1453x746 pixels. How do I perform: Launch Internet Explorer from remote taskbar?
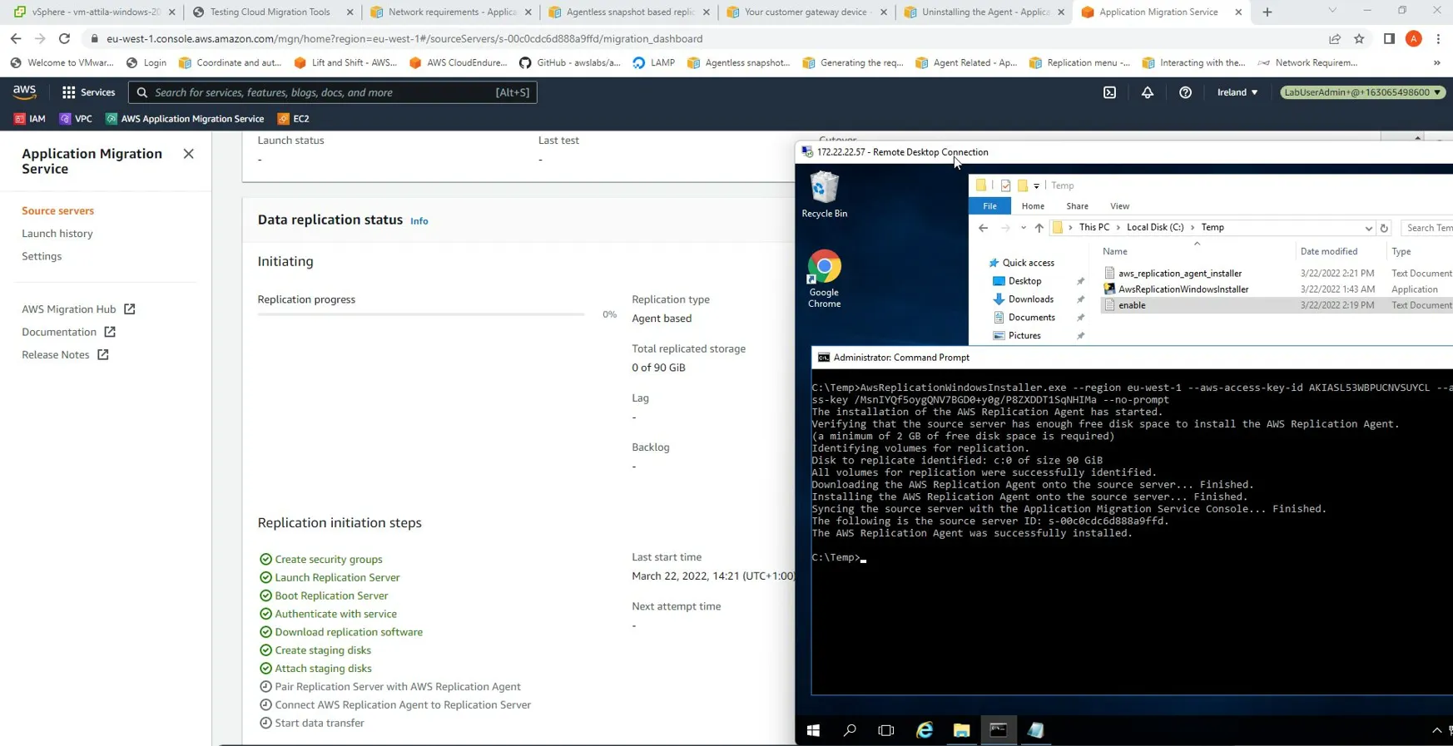(925, 730)
